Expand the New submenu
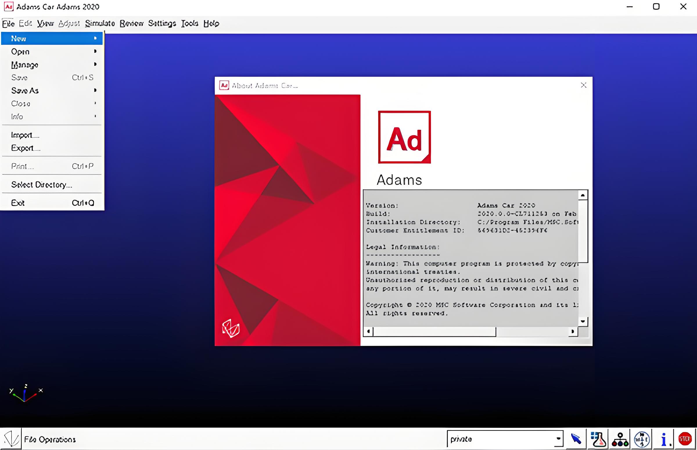 tap(52, 38)
